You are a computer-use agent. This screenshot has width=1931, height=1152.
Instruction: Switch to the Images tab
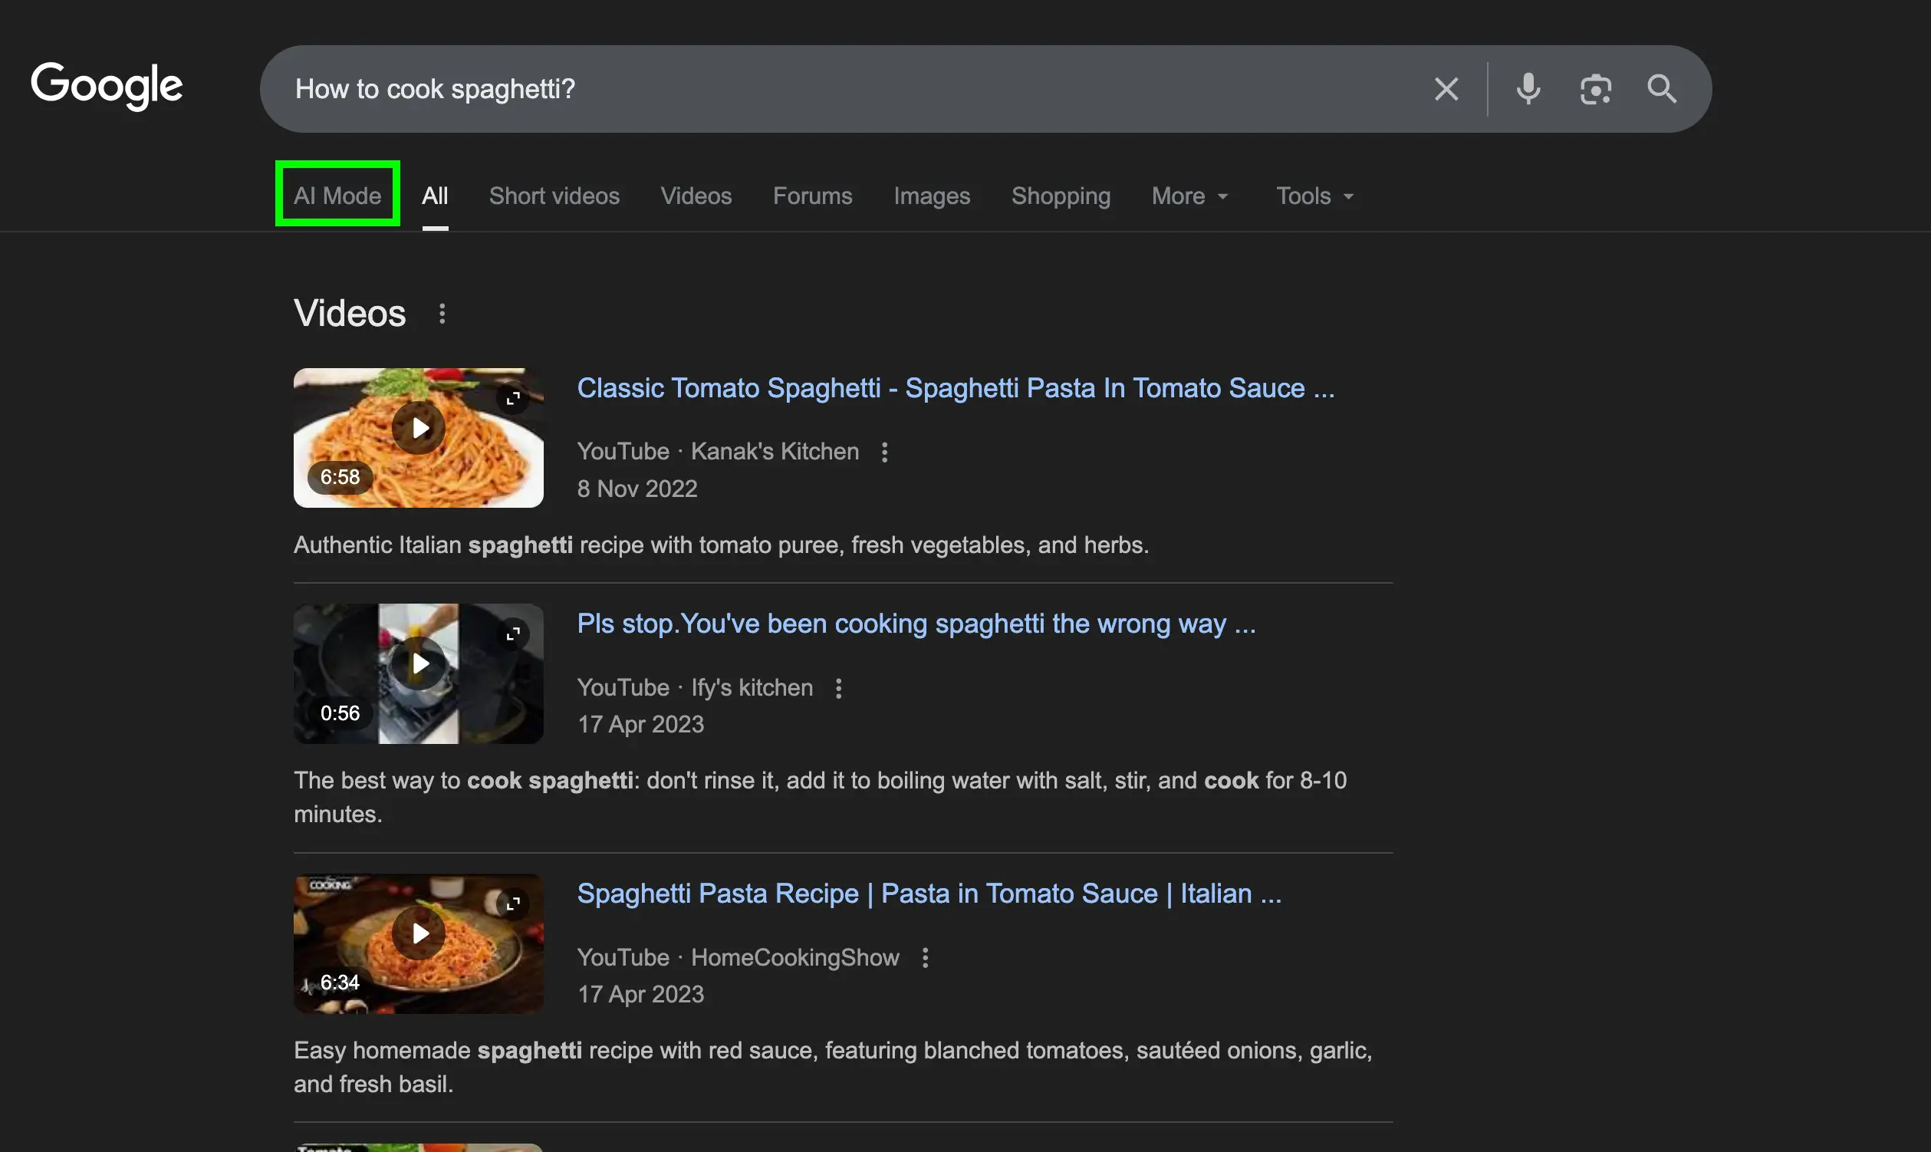pos(931,196)
